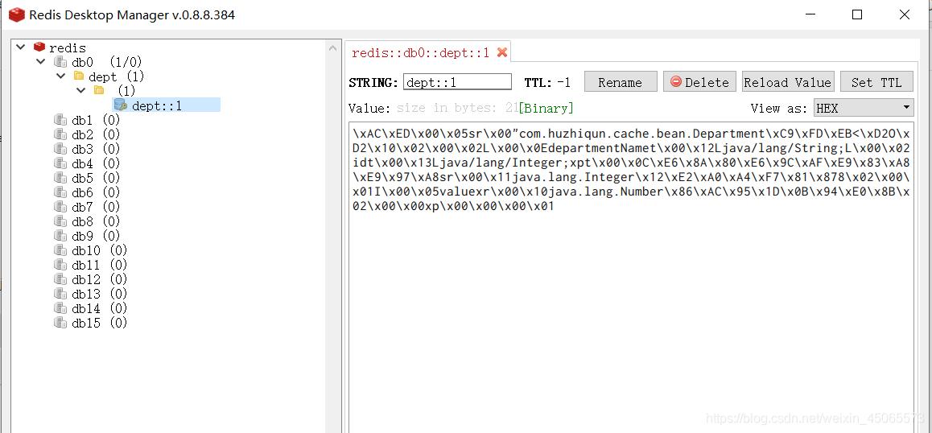Screen dimensions: 932x433
Task: Click the redis server connection icon
Action: coord(39,47)
